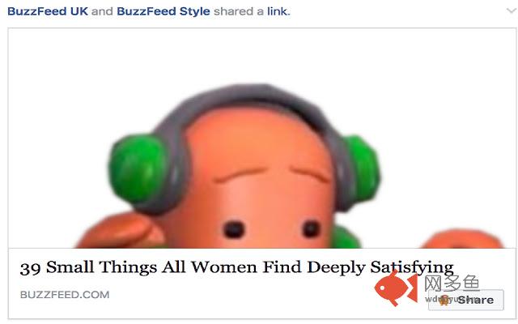The height and width of the screenshot is (324, 518).
Task: Click the character's left black eye
Action: pyautogui.click(x=234, y=229)
